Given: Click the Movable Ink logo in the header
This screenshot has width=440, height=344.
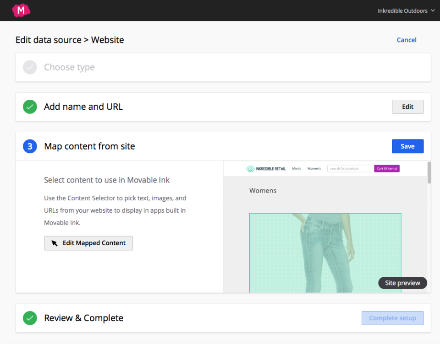Looking at the screenshot, I should pyautogui.click(x=21, y=10).
